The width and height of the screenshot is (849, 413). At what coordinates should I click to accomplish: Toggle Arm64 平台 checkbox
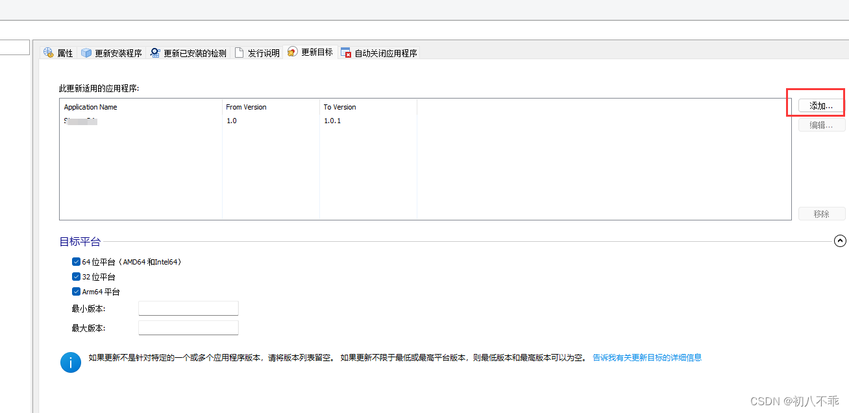point(76,292)
